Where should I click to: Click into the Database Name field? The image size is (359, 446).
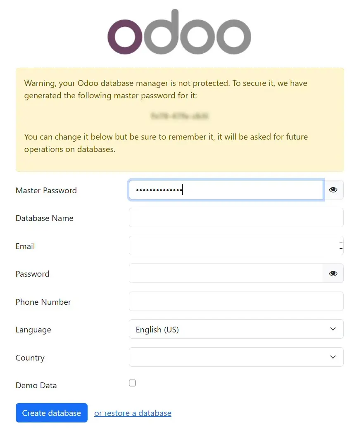pyautogui.click(x=236, y=218)
